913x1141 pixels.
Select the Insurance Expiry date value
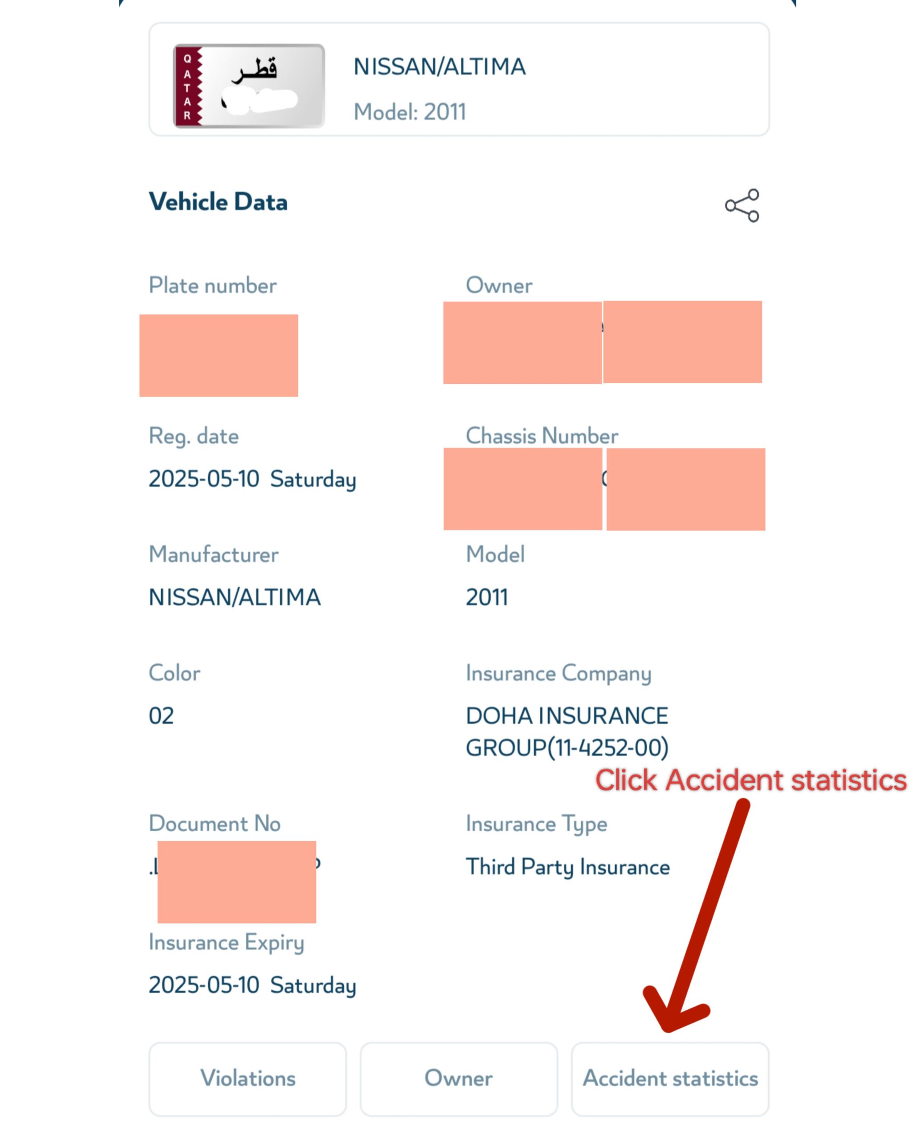coord(252,985)
